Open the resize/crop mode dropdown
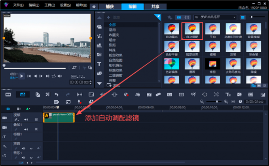The image size is (269, 166). (82, 77)
